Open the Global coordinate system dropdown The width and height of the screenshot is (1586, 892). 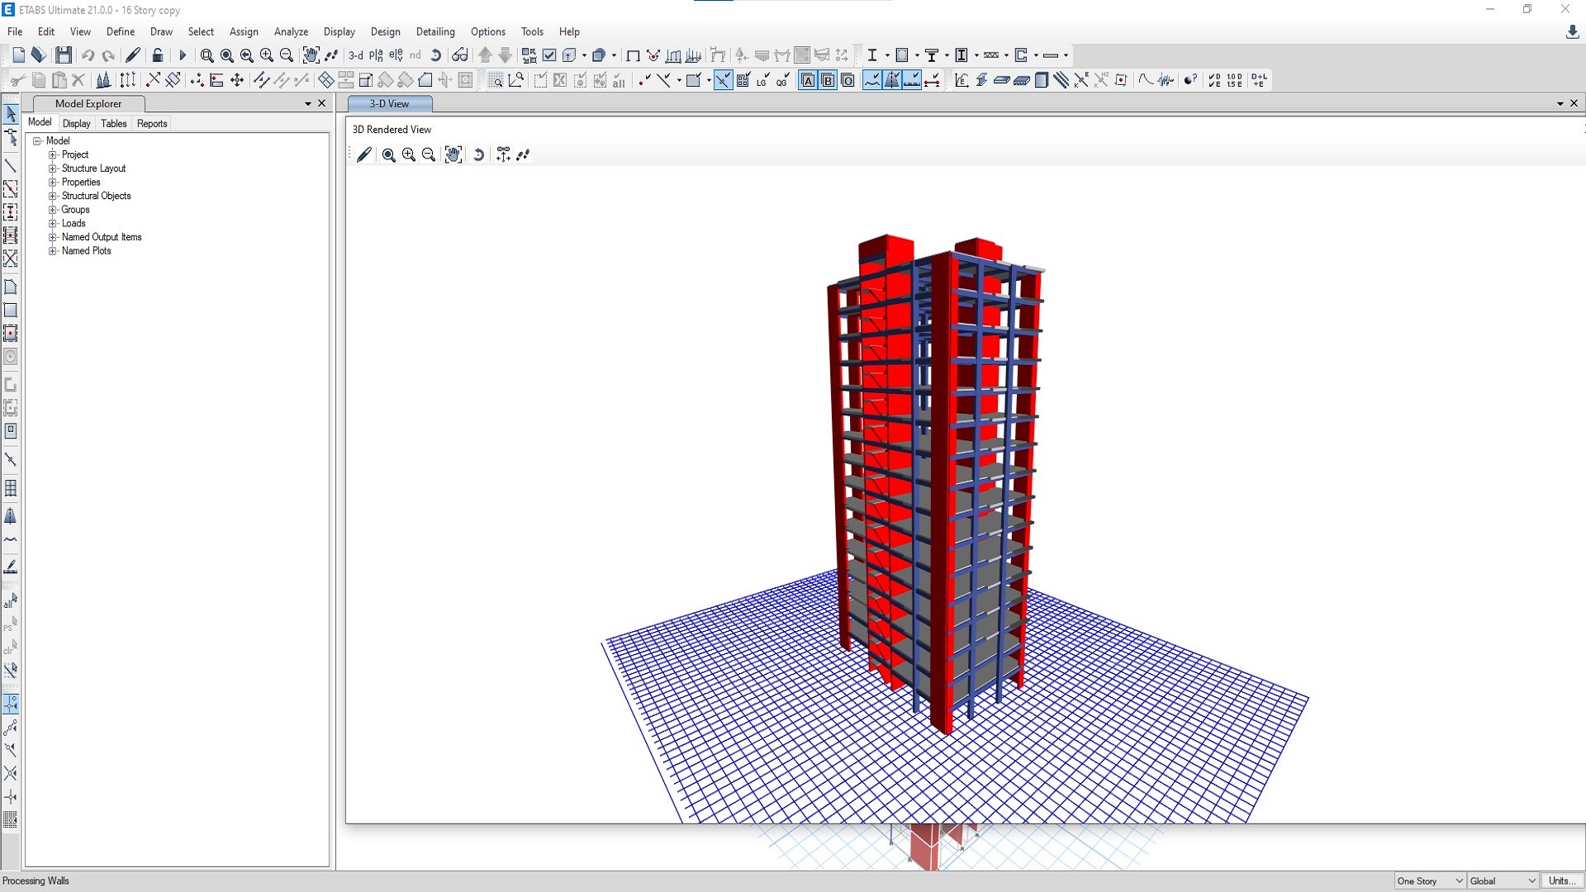[1503, 881]
